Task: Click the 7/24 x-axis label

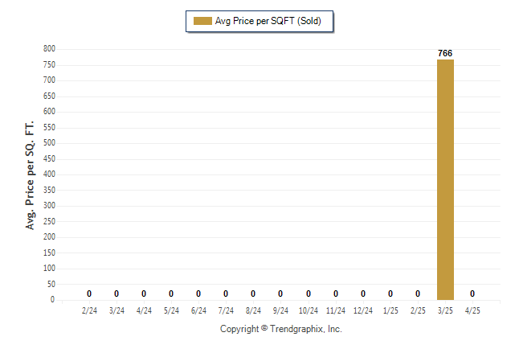Action: click(x=226, y=310)
